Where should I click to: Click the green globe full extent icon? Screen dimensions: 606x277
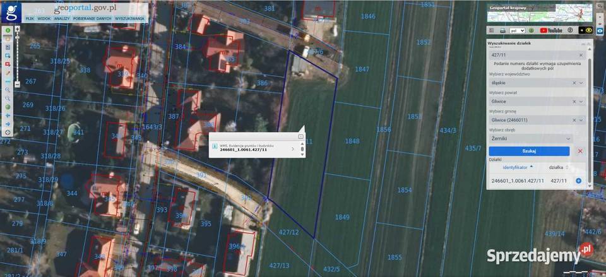(8, 107)
